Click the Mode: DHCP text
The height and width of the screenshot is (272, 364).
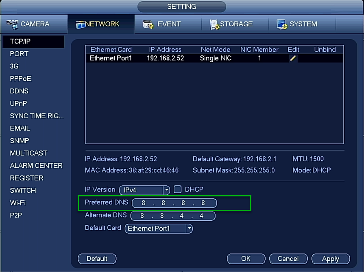[312, 170]
